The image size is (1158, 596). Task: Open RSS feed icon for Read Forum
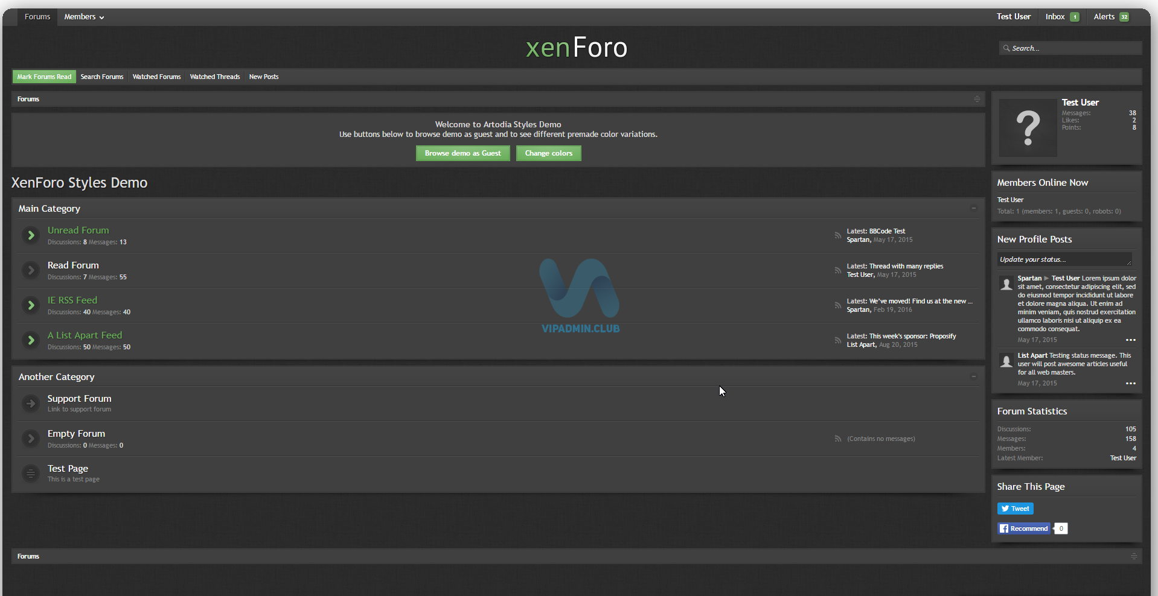(x=838, y=270)
